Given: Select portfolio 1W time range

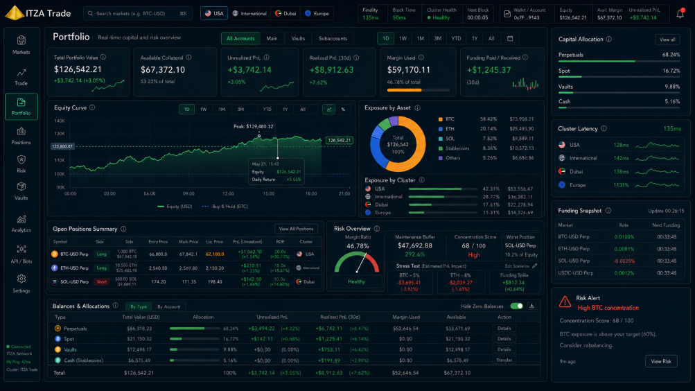Looking at the screenshot, I should click(x=403, y=39).
